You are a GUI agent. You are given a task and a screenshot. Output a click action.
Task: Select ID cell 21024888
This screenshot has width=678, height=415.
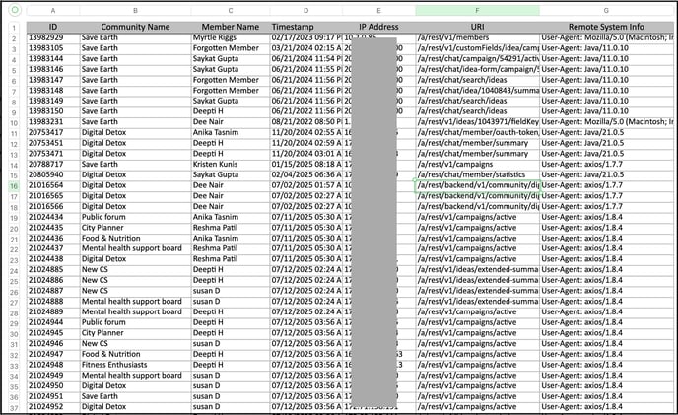click(53, 302)
